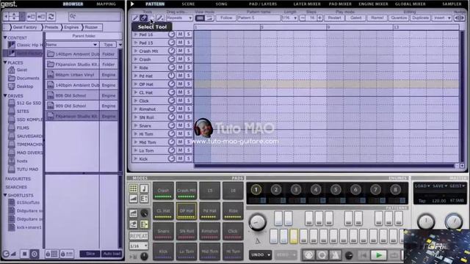470x264 pixels.
Task: Open the GLOBAL MIXER tab
Action: coord(411,4)
